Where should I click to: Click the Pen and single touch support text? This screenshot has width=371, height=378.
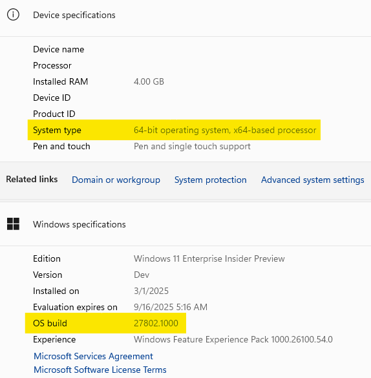[192, 146]
